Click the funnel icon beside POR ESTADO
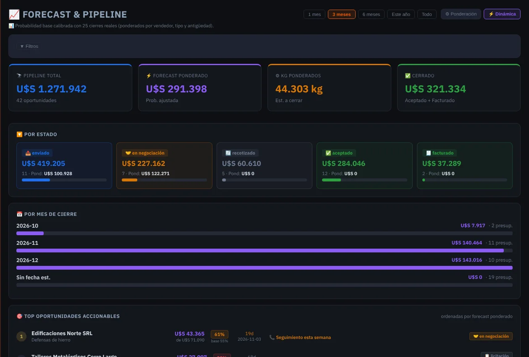Viewport: 529px width, 357px height. (x=19, y=134)
